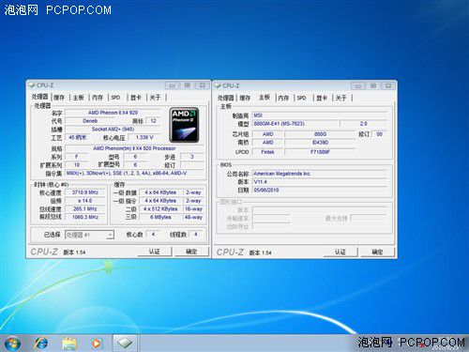Select 关于 tab in left CPU-Z window
Image resolution: width=469 pixels, height=352 pixels.
[x=155, y=98]
